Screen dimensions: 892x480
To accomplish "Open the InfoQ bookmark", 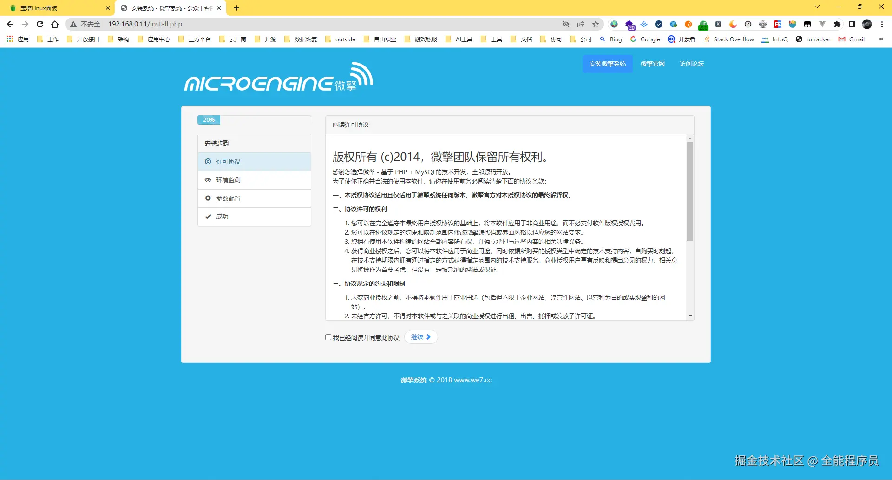I will pyautogui.click(x=775, y=39).
